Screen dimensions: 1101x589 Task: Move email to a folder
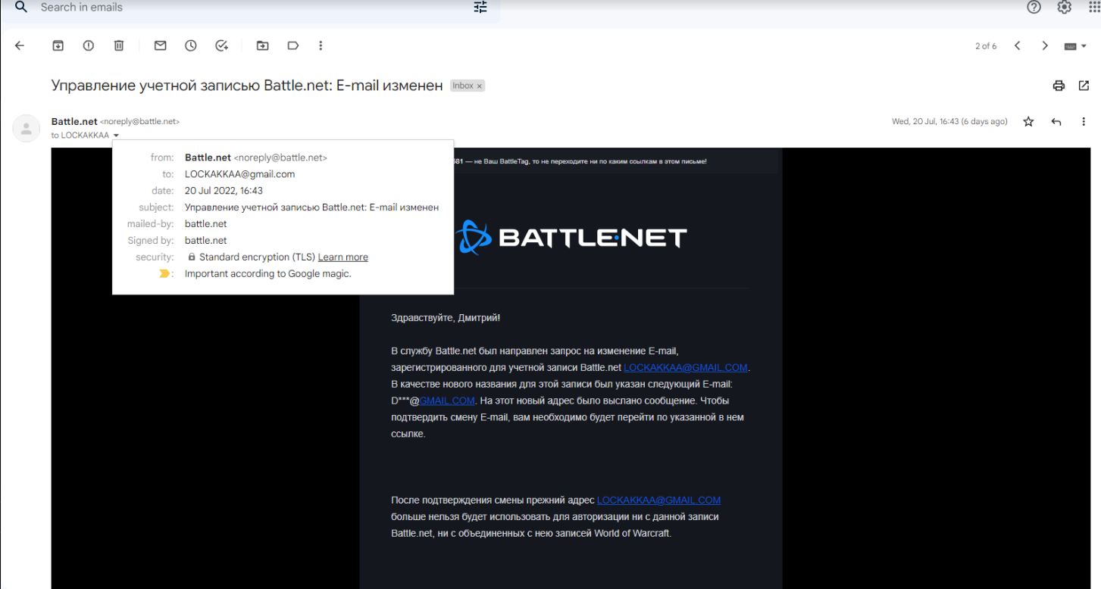(x=262, y=45)
